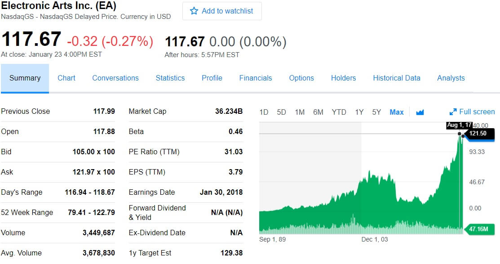Choose the 5Y chart range

(x=376, y=112)
